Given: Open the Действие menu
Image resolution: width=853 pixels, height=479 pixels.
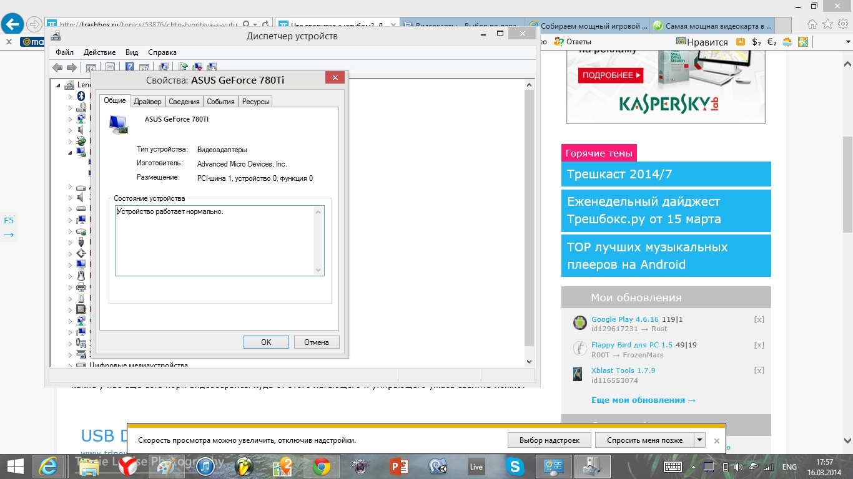Looking at the screenshot, I should 99,52.
